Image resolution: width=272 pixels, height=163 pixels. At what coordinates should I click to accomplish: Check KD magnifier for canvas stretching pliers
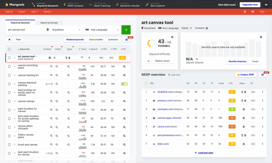124,67
